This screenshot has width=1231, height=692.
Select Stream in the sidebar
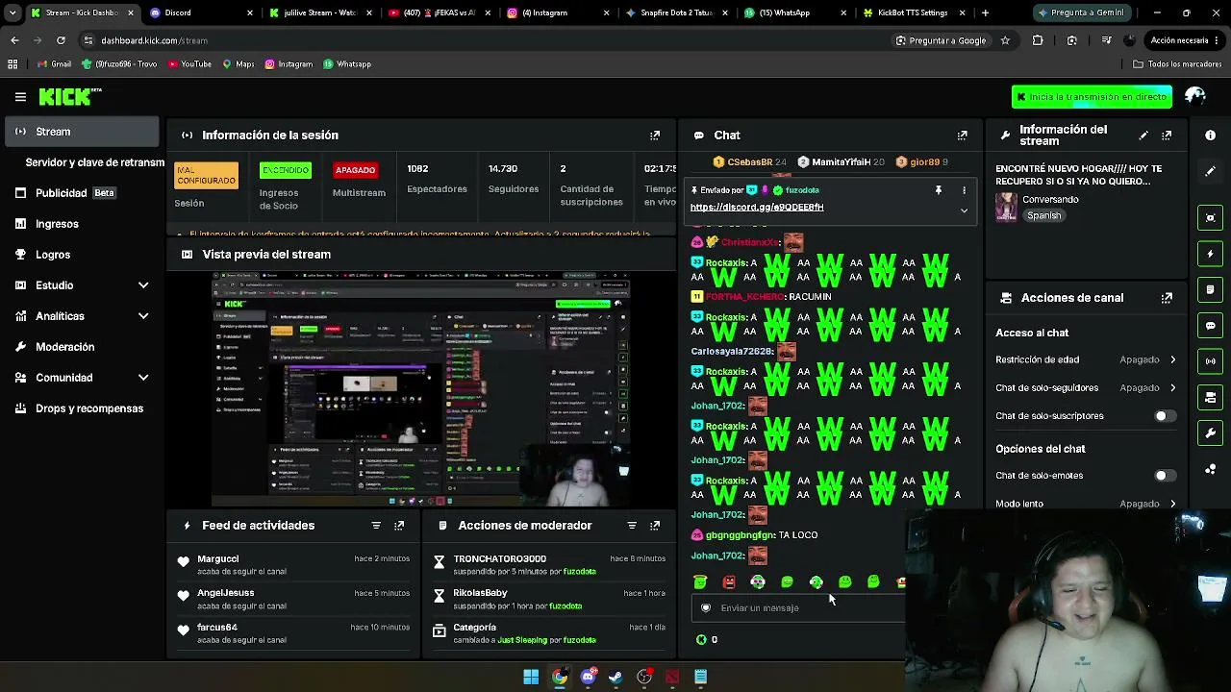[83, 132]
